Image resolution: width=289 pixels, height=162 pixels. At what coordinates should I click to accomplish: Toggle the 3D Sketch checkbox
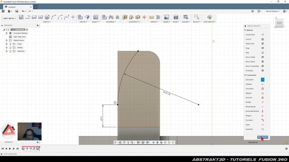(x=262, y=71)
